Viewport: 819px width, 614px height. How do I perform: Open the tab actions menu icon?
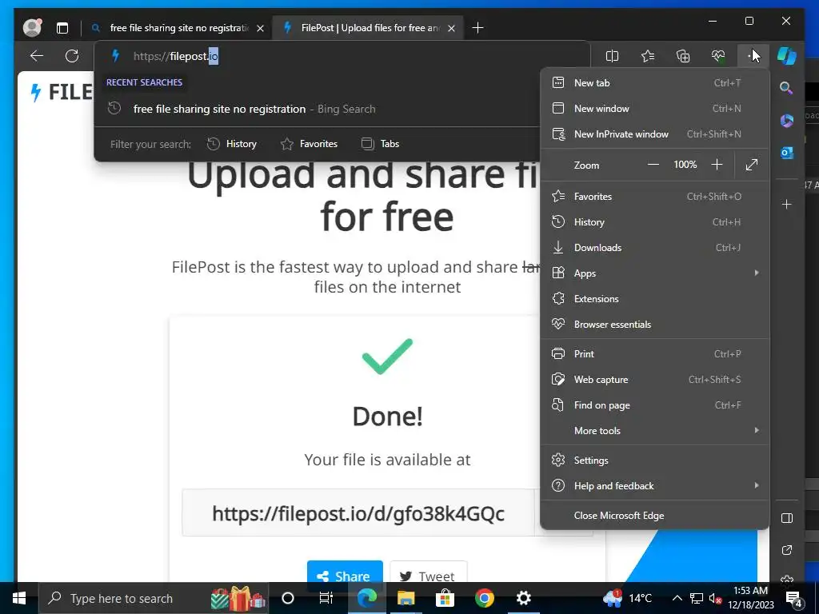tap(62, 28)
